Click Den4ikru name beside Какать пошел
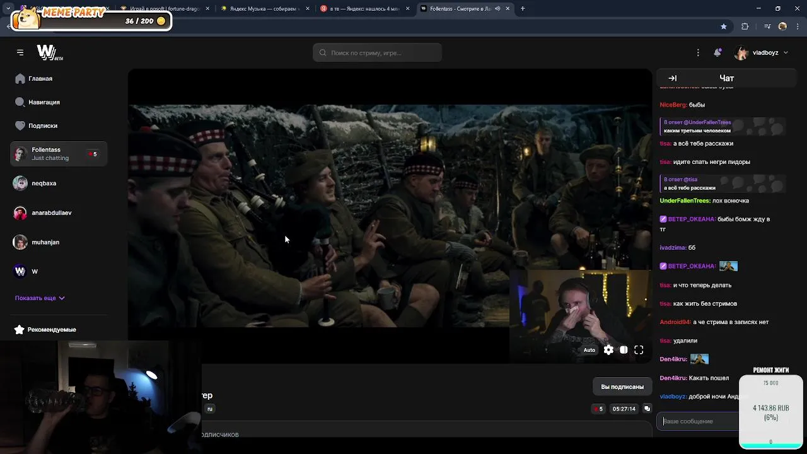 (673, 378)
